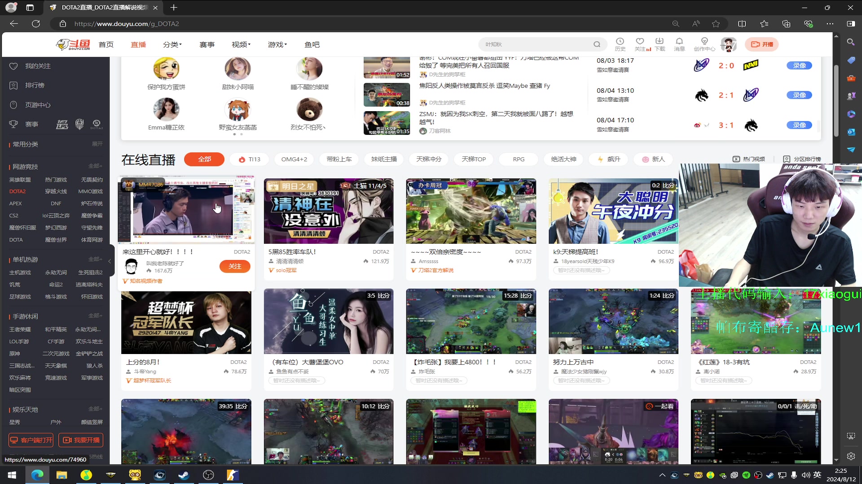Collapse left sidebar with arrow handle
The width and height of the screenshot is (862, 484).
(x=110, y=261)
